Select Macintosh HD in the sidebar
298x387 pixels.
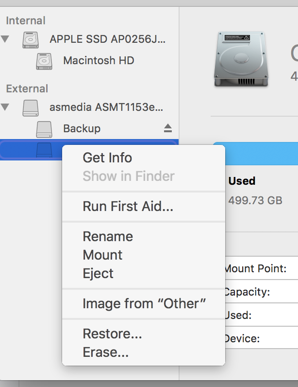point(99,61)
